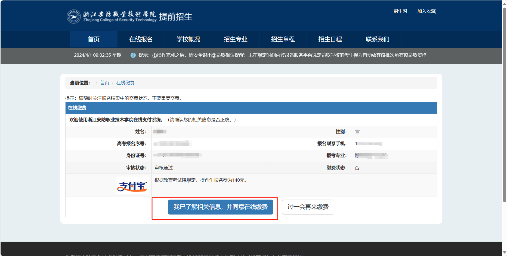
Task: View the 招生日程 navigation item
Action: click(x=330, y=39)
